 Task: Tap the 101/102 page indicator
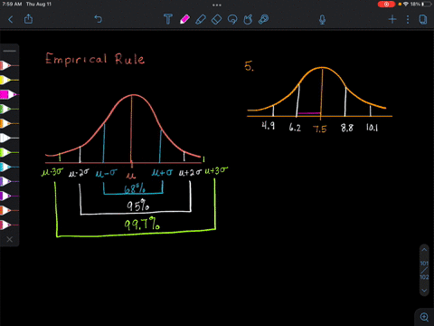pos(424,270)
